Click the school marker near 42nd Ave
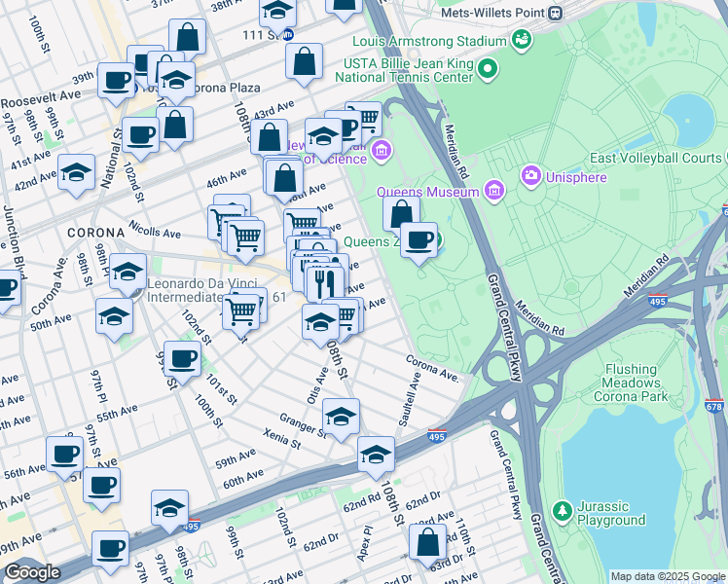 point(77,172)
